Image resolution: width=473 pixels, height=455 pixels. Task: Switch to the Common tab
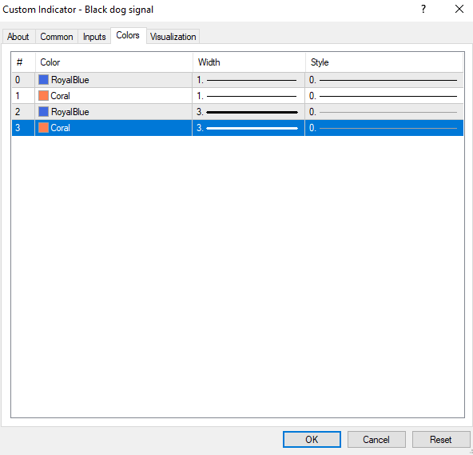(x=57, y=37)
